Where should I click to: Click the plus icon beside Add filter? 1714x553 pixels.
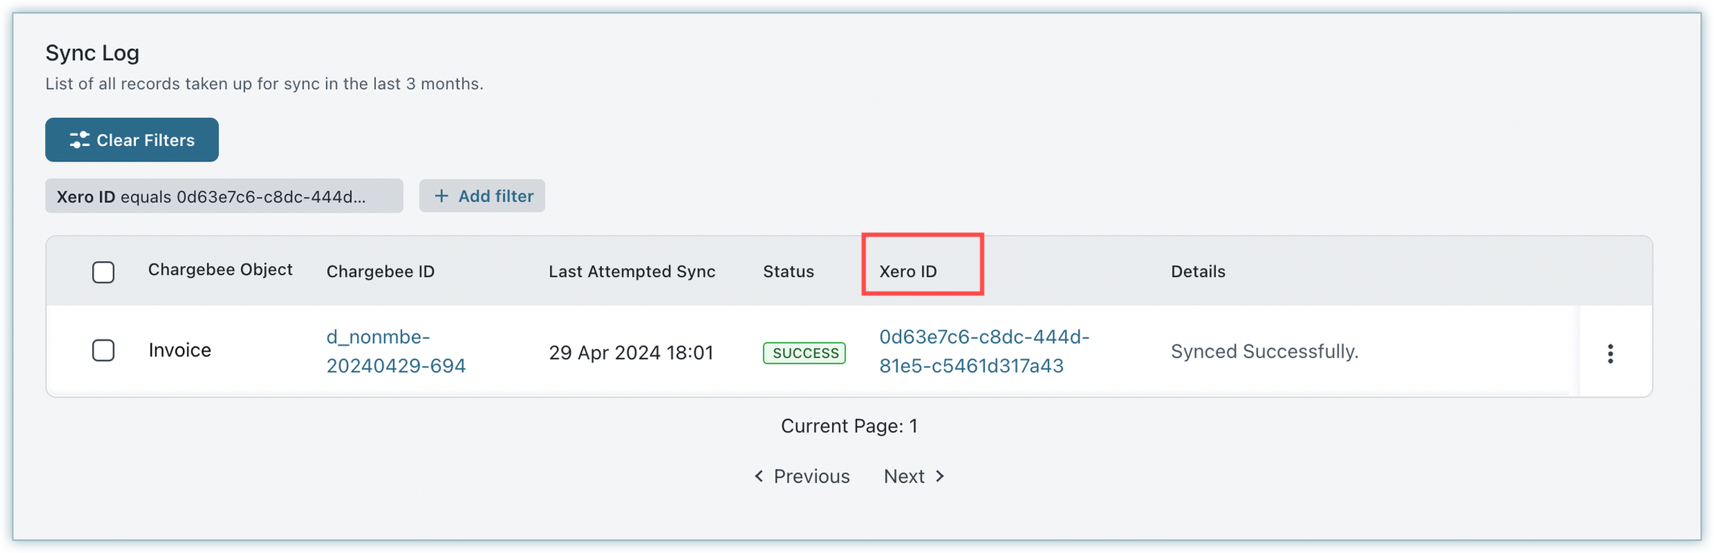pos(441,196)
